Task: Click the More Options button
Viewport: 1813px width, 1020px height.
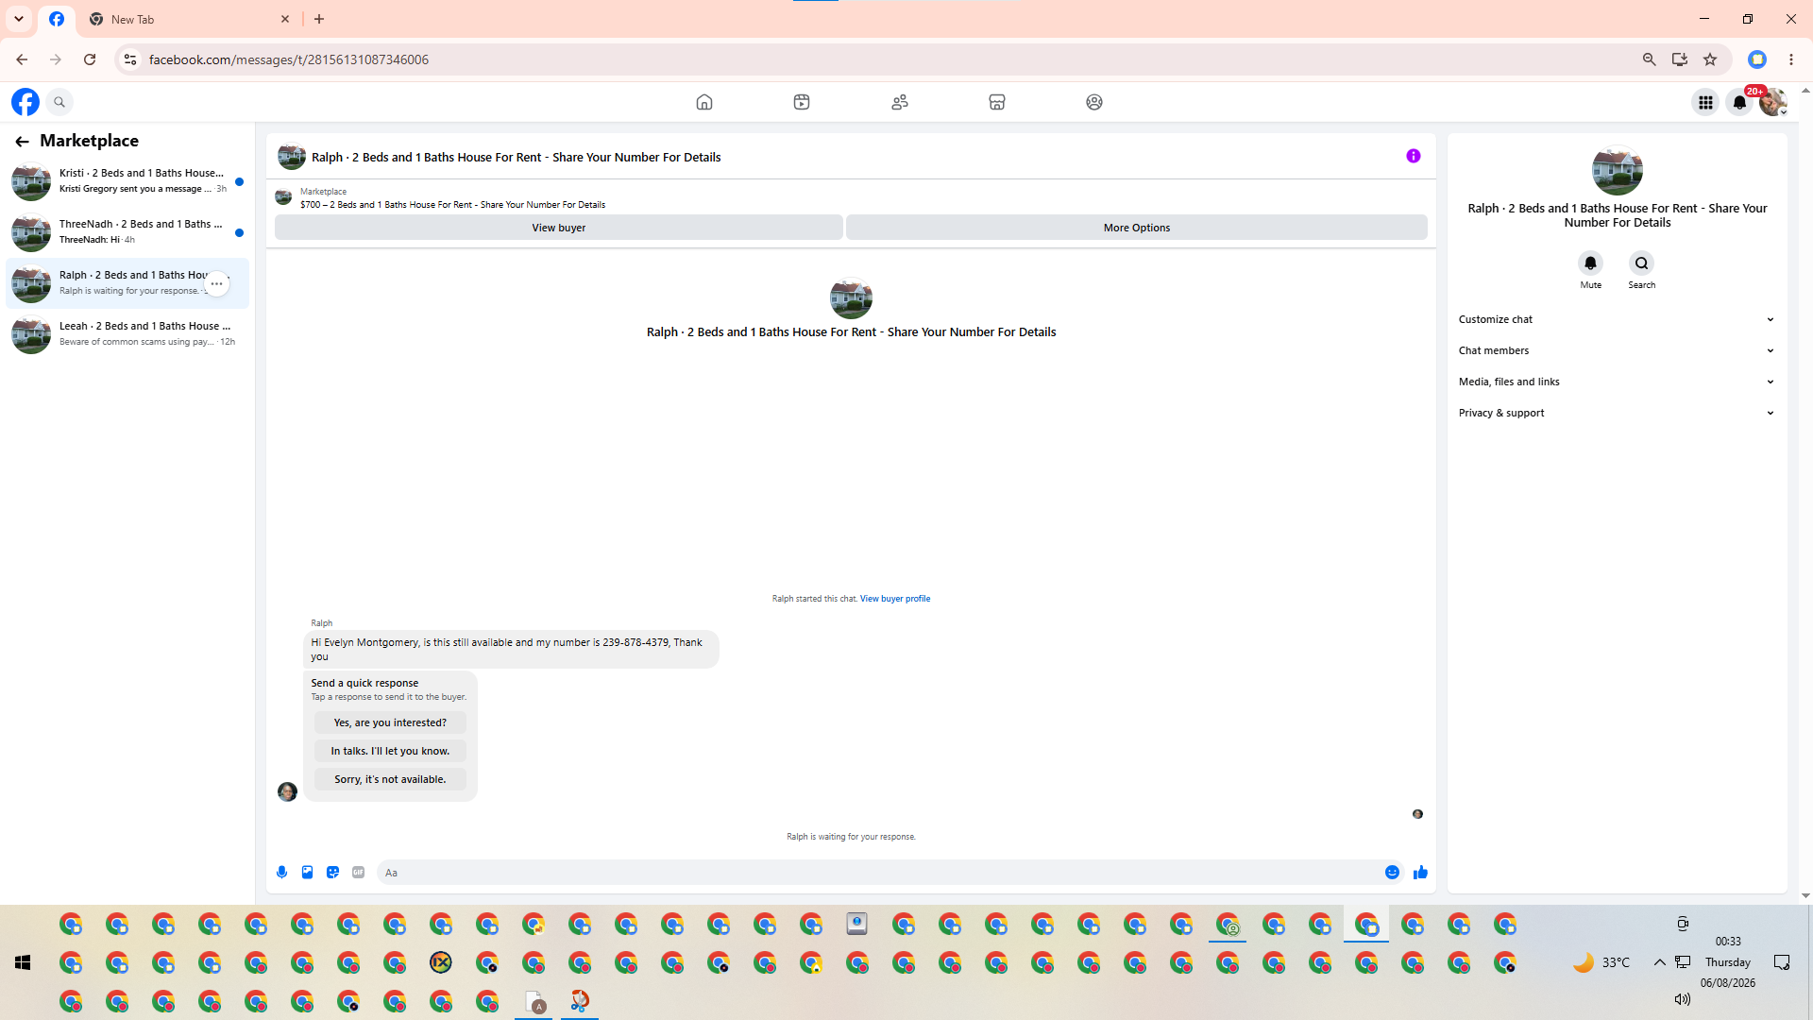Action: [x=1137, y=228]
